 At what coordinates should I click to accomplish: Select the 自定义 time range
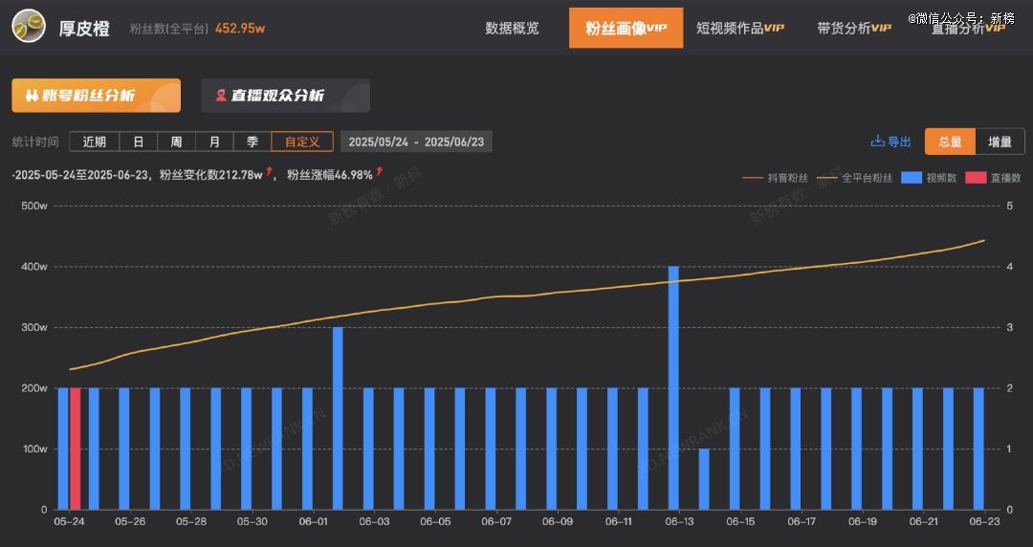pos(302,142)
